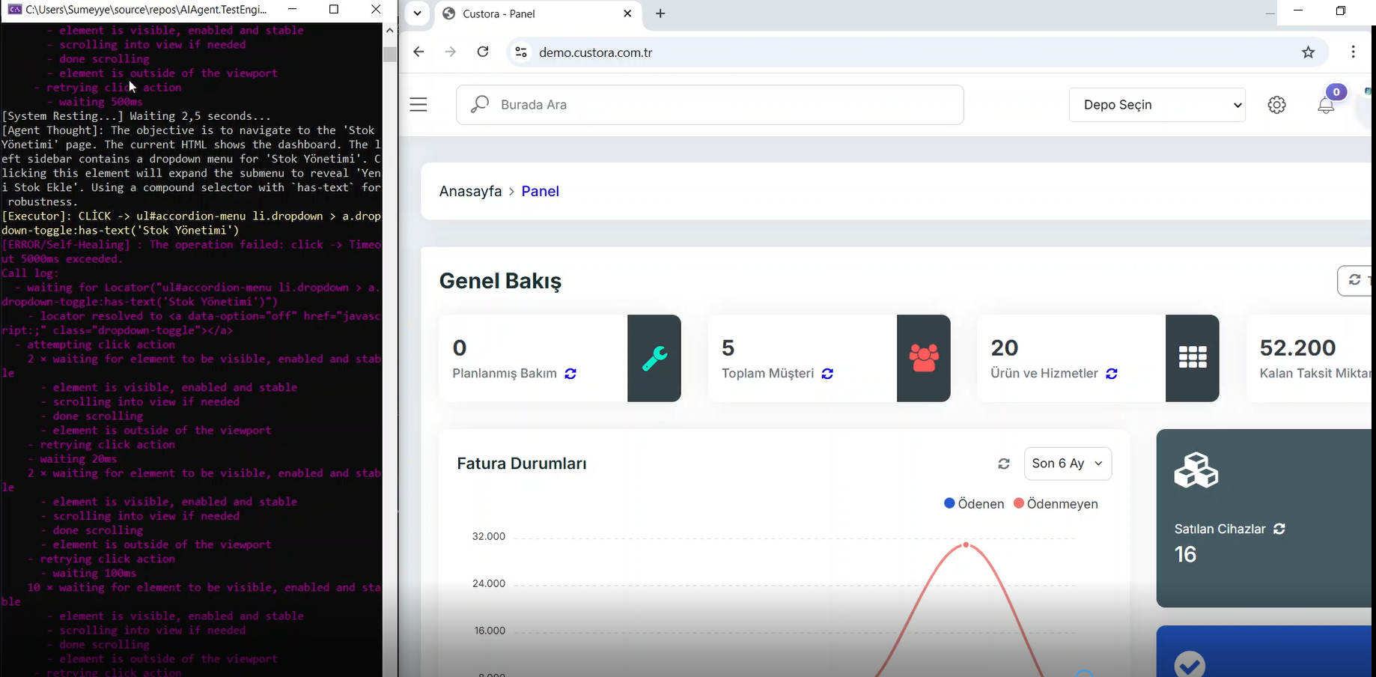The height and width of the screenshot is (677, 1376).
Task: Click the Toplam Müşteri label
Action: point(767,374)
